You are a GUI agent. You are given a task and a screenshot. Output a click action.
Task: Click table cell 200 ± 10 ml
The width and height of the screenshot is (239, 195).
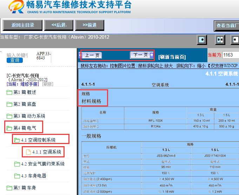tap(226, 121)
